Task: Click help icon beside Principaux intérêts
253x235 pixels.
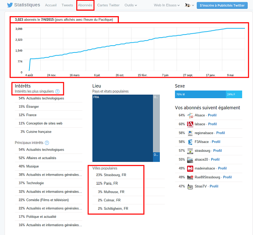Action: click(47, 143)
